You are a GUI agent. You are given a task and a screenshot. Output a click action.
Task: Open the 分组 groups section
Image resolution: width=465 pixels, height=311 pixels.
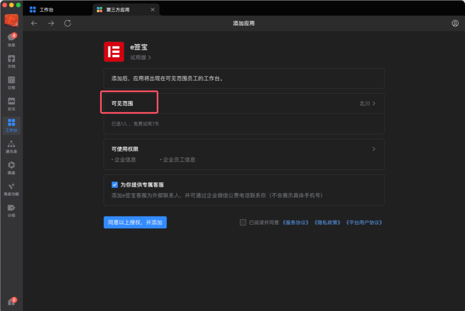(x=11, y=211)
